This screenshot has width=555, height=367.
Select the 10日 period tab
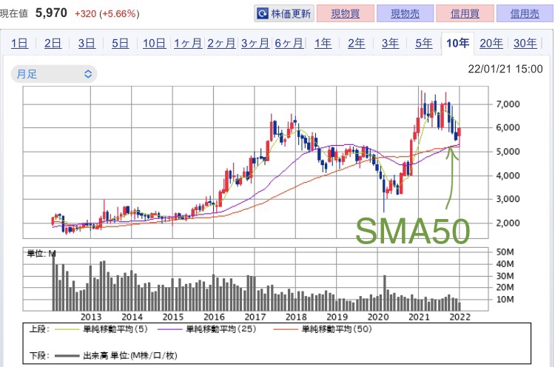pos(155,44)
